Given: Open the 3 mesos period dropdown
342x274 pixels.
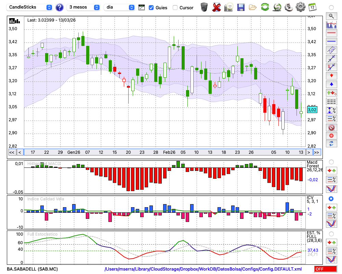Looking at the screenshot, I should [84, 7].
